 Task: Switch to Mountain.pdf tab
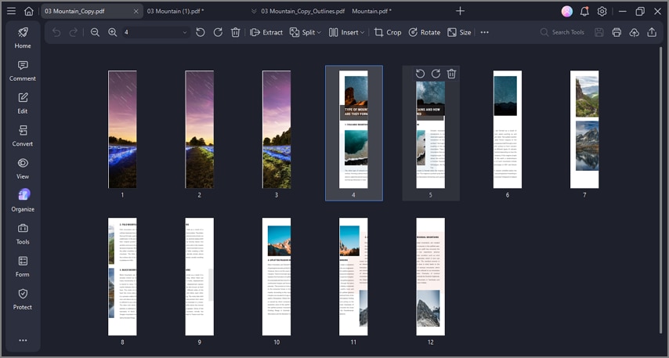click(371, 11)
